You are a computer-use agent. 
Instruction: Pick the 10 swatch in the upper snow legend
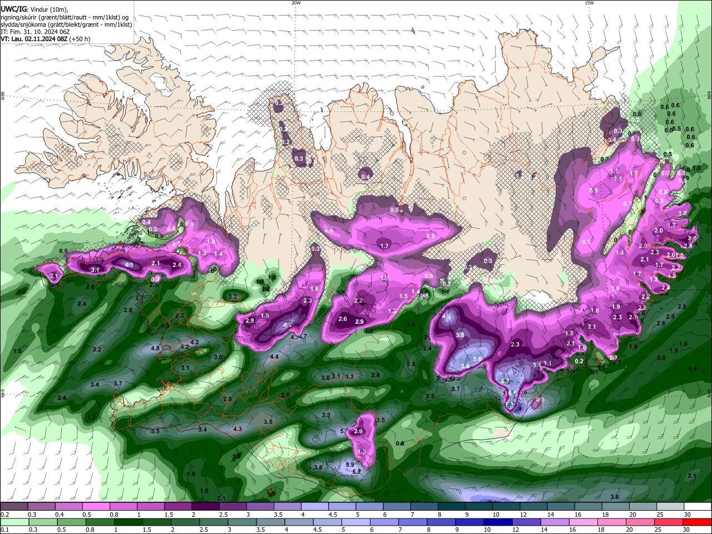coord(506,507)
